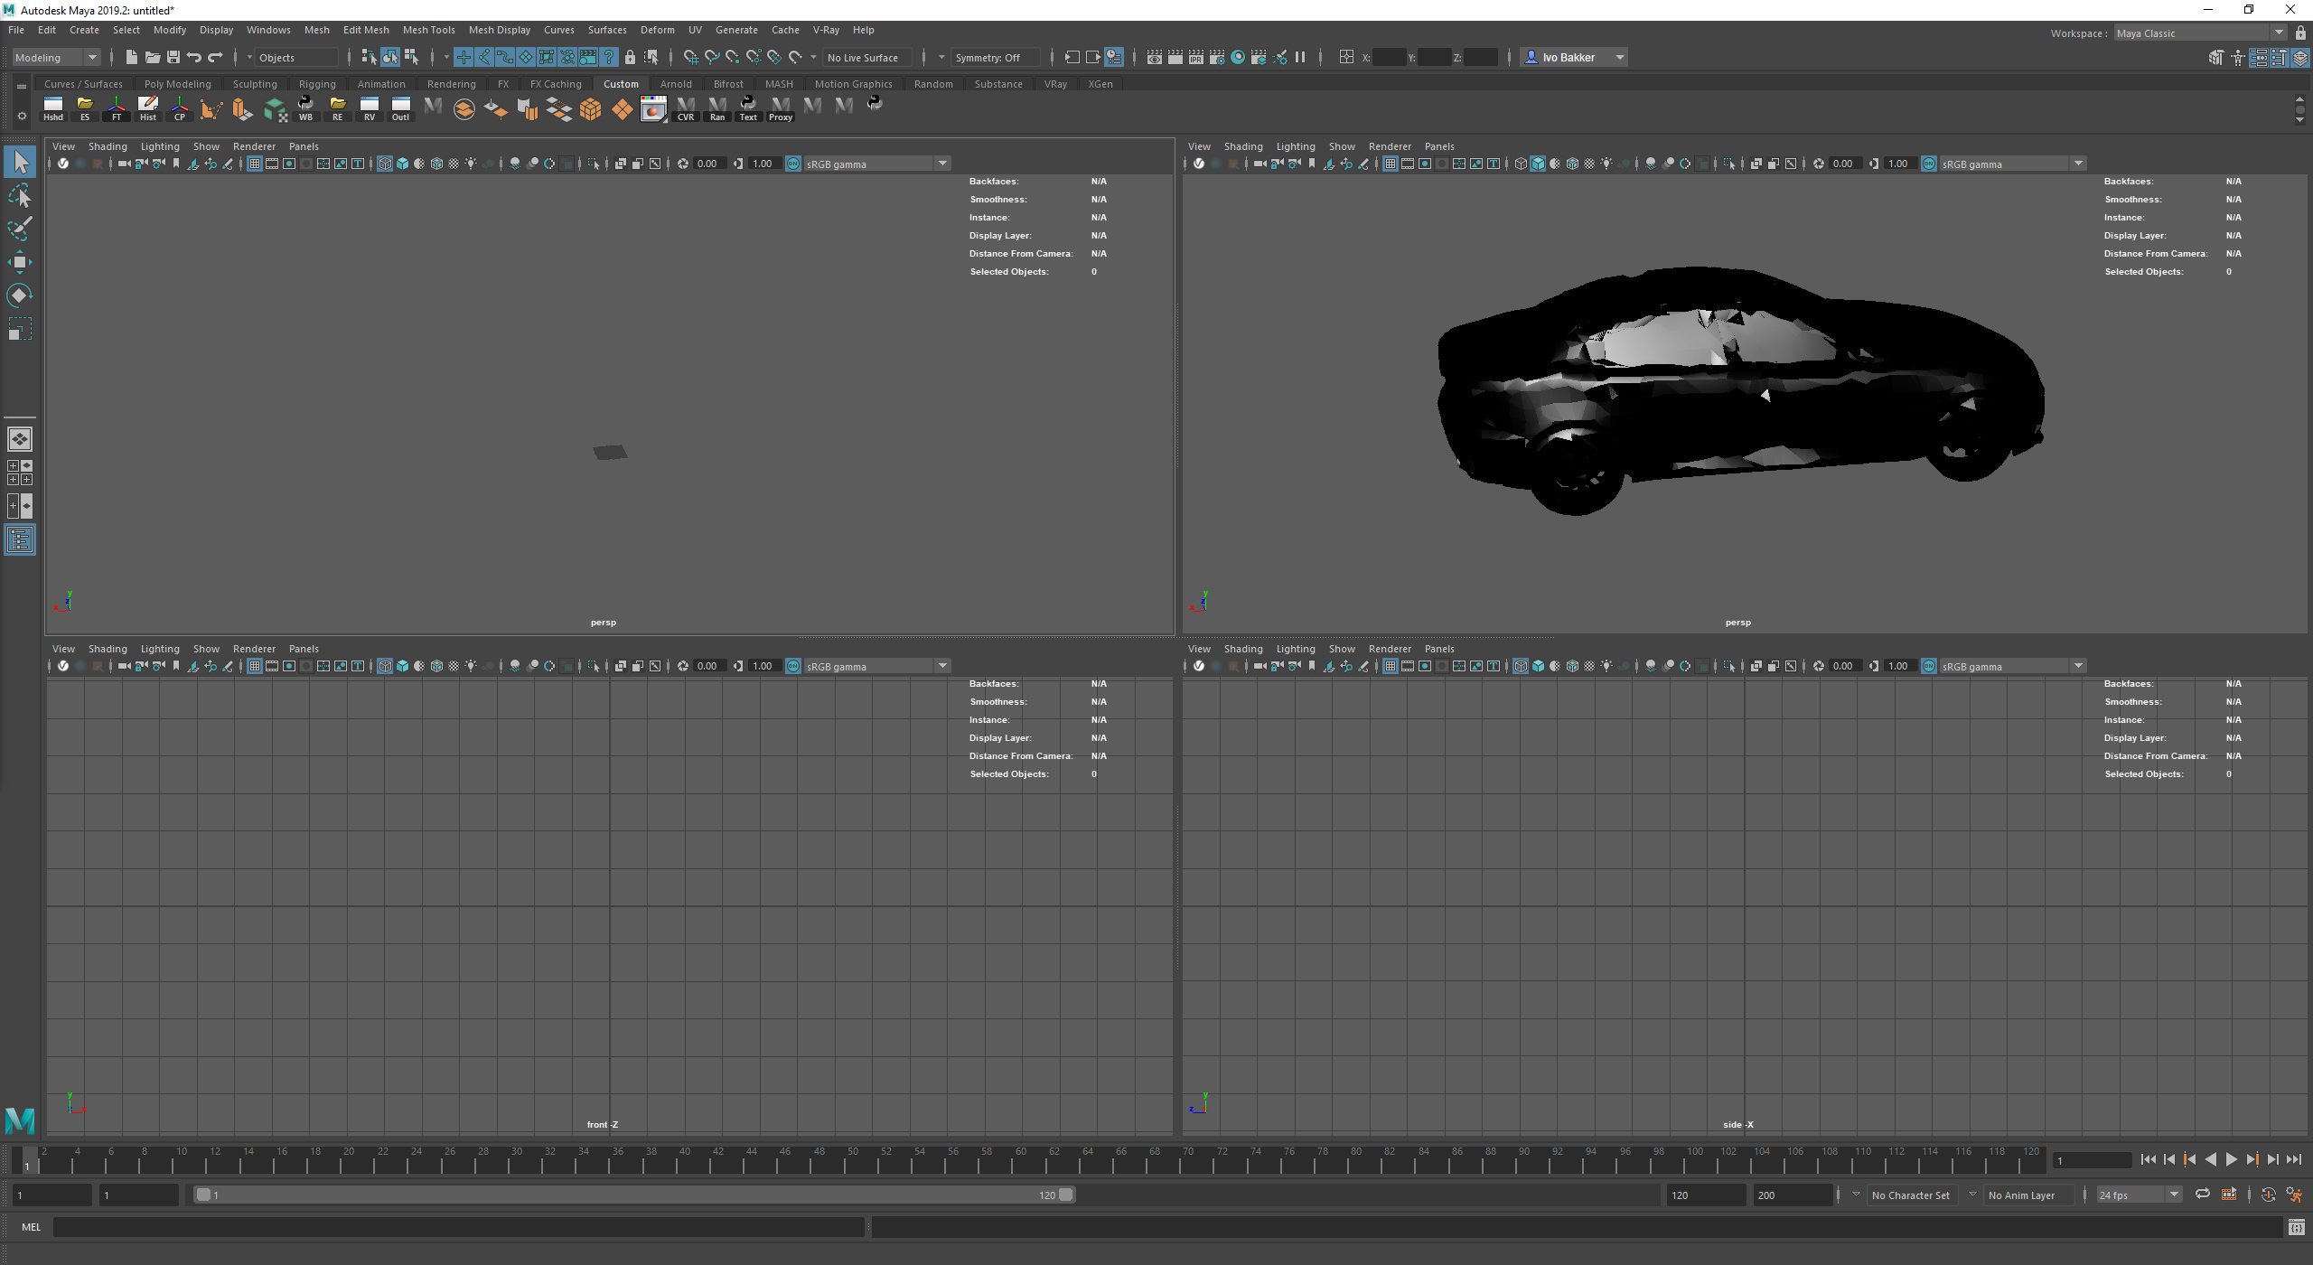This screenshot has height=1265, width=2313.
Task: Open Hypershade from the status line
Action: click(1238, 57)
